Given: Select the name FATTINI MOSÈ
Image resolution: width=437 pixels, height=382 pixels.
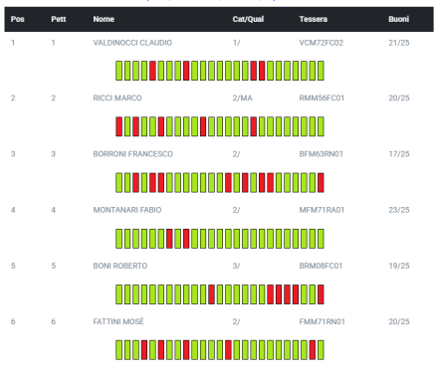Looking at the screenshot, I should pyautogui.click(x=118, y=321).
